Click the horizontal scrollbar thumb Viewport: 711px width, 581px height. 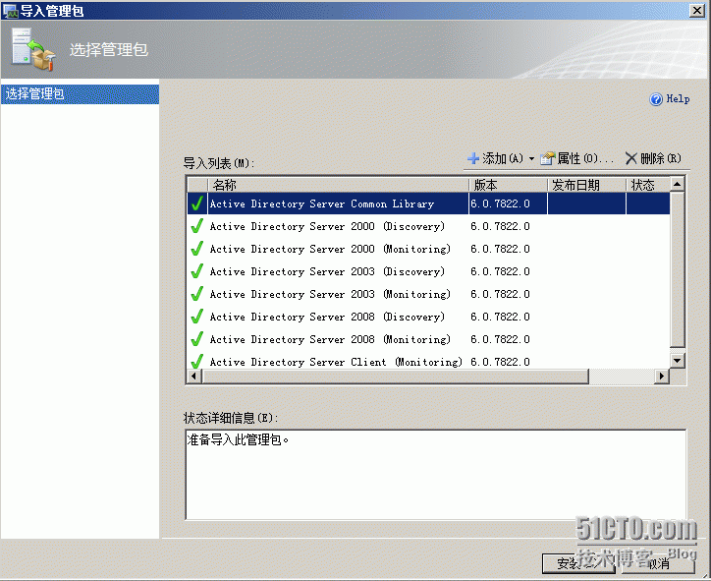(x=396, y=376)
